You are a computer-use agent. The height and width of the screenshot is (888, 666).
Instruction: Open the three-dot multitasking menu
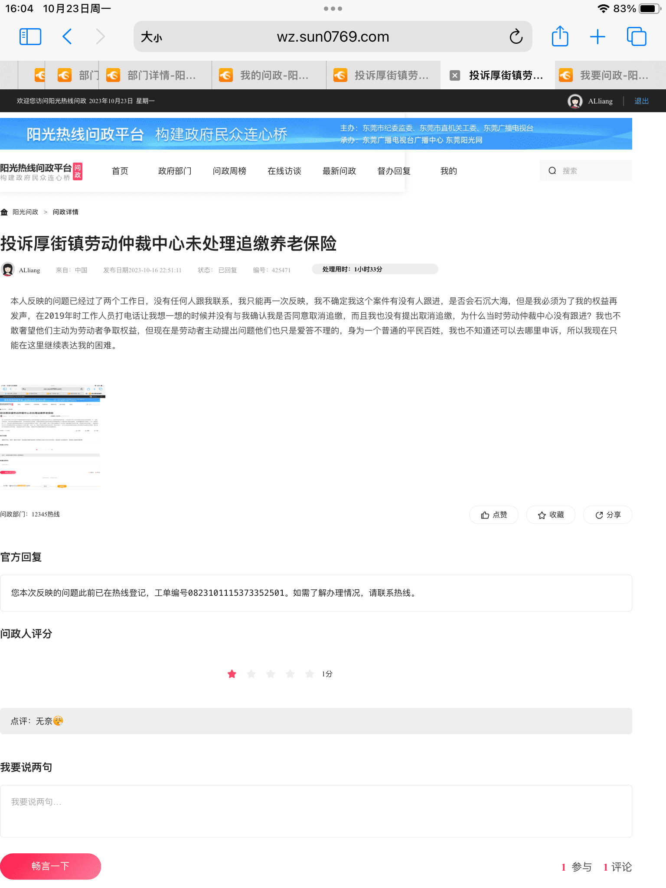pos(333,9)
